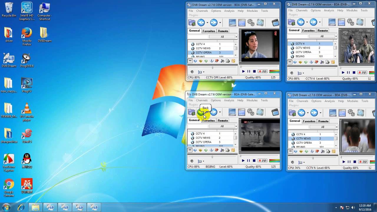The image size is (377, 212).
Task: Click Pause button in BEIJING window
Action: tap(248, 161)
